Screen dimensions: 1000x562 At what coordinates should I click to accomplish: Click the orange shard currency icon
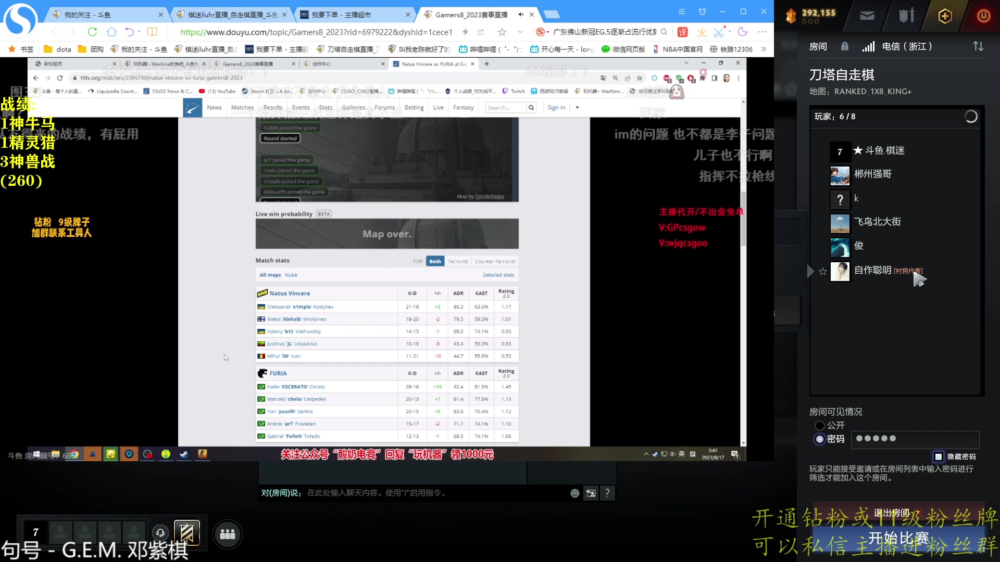(x=791, y=16)
